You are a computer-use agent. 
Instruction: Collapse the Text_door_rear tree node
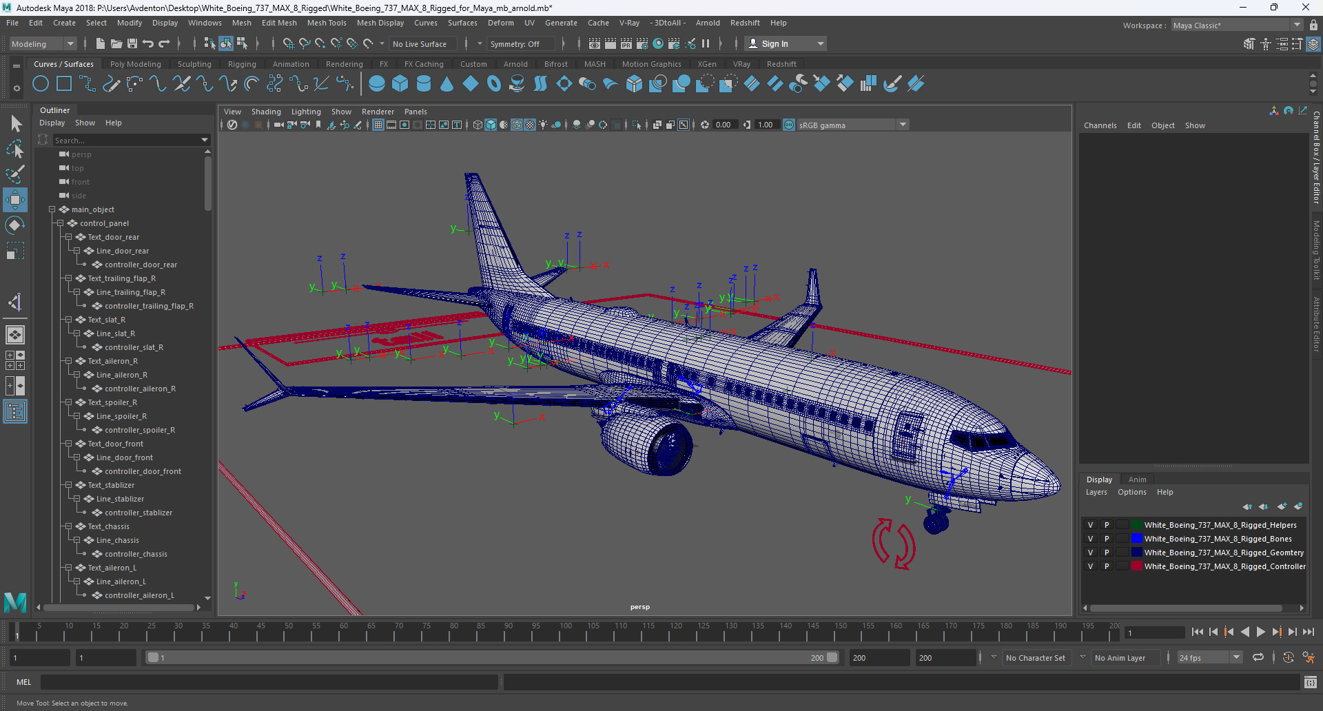68,237
